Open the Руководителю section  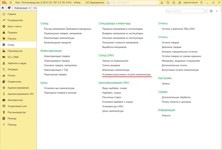18,20
